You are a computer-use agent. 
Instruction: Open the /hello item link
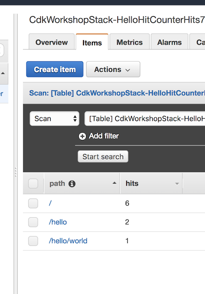tap(58, 222)
